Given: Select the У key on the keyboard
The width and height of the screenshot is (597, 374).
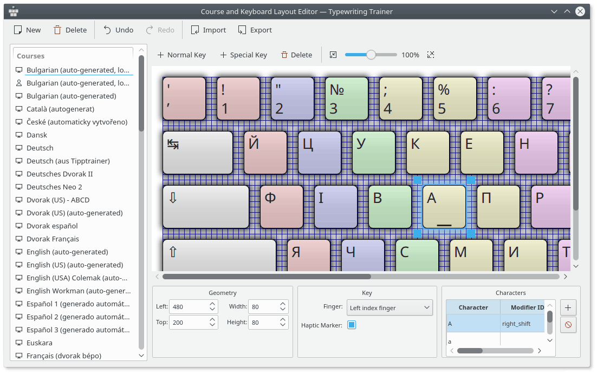Looking at the screenshot, I should (x=374, y=153).
